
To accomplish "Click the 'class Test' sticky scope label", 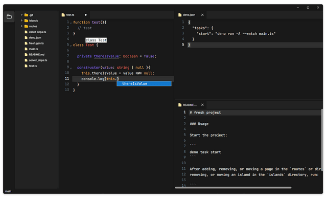I will tap(96, 40).
